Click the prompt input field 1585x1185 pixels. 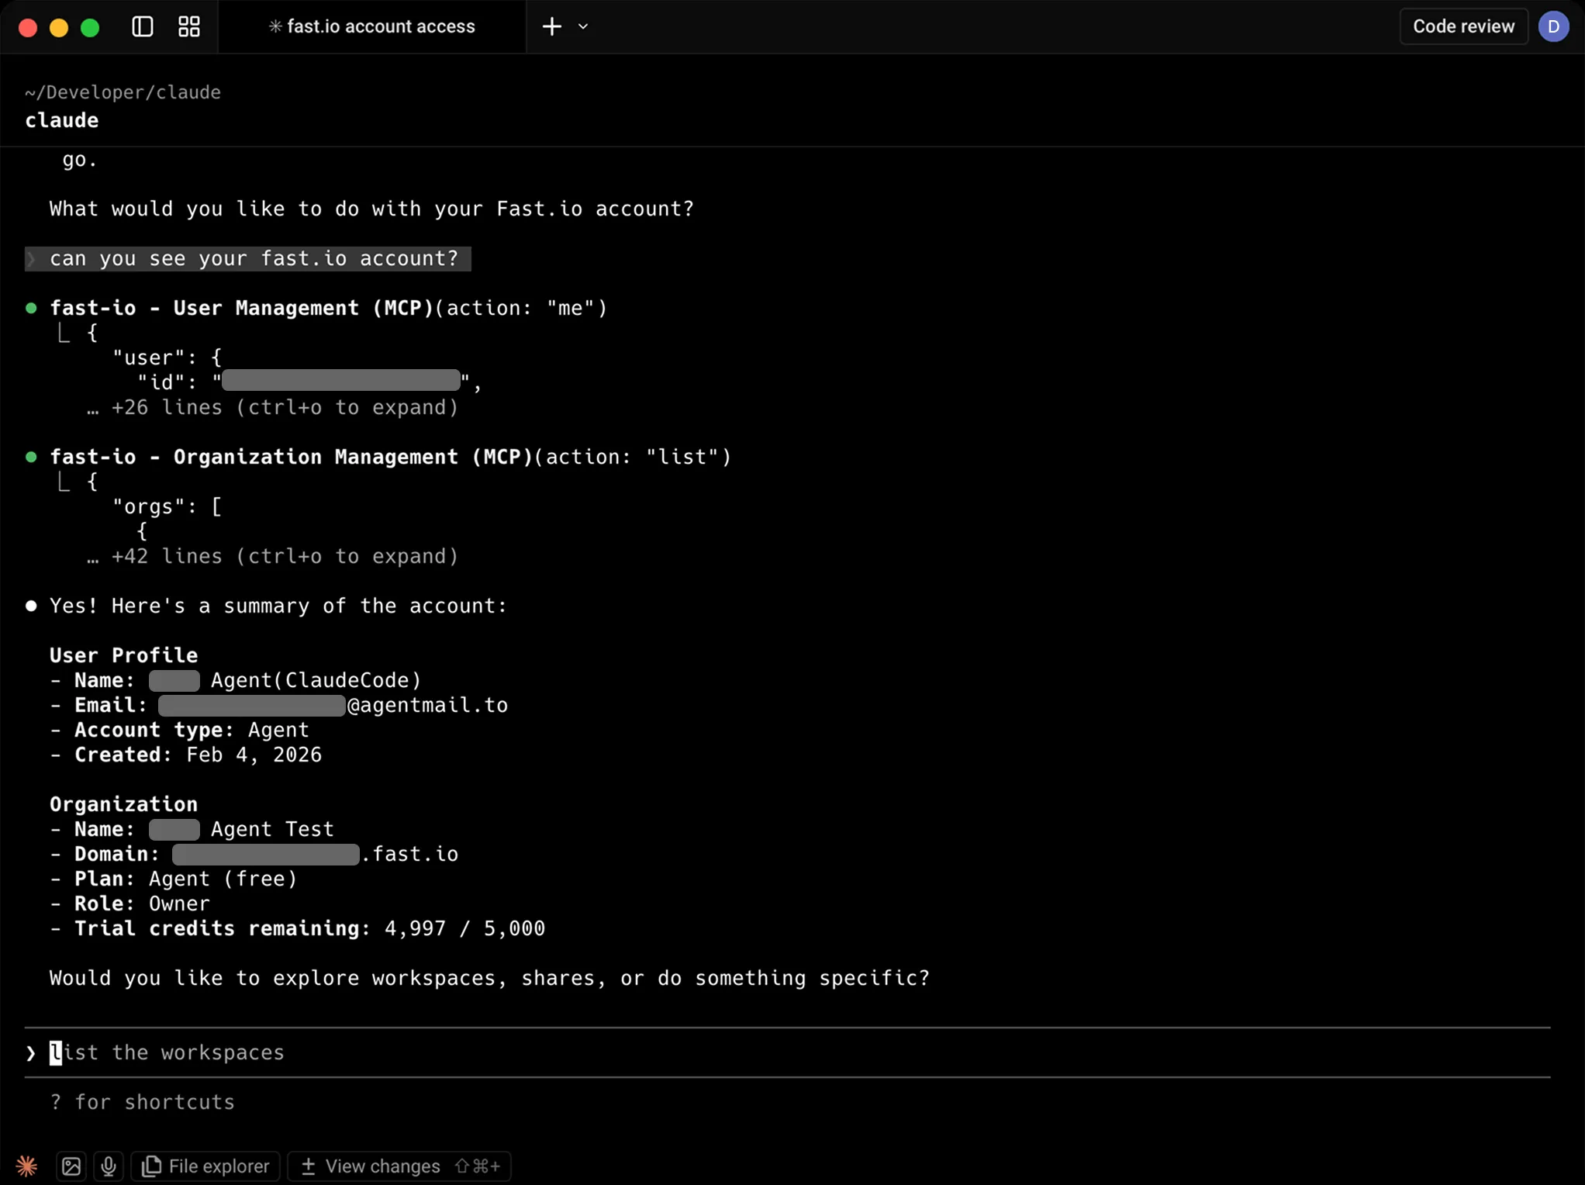(775, 1052)
